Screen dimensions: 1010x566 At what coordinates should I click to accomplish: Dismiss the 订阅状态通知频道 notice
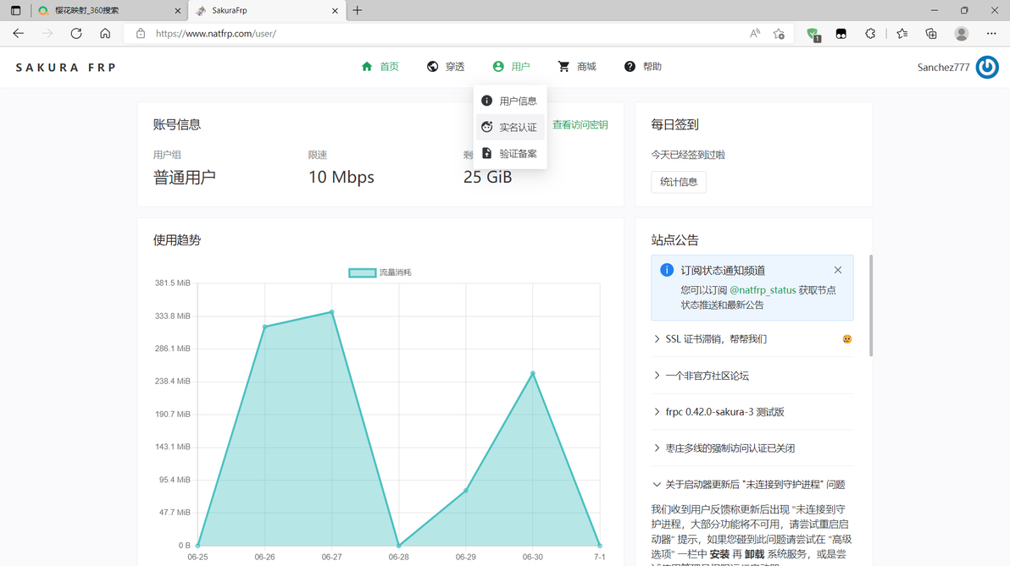(x=837, y=270)
